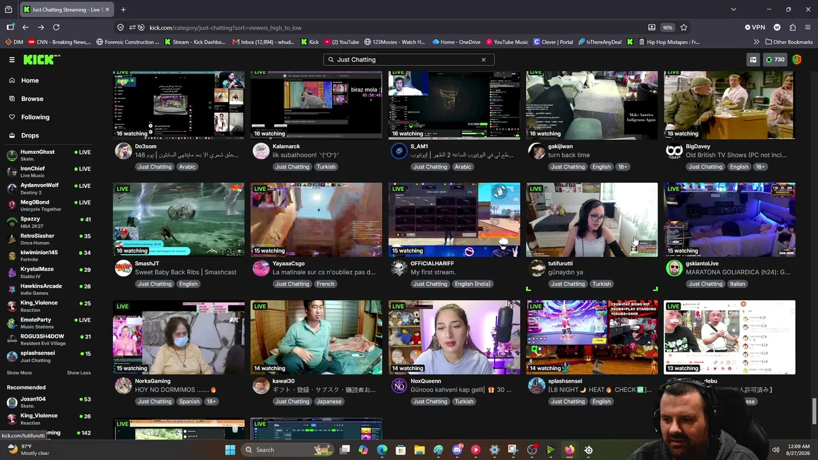Expand following list with Show More

pos(19,373)
